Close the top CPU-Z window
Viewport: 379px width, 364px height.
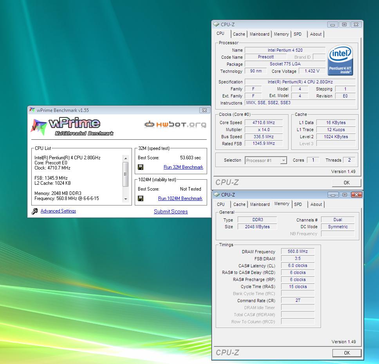coord(356,24)
